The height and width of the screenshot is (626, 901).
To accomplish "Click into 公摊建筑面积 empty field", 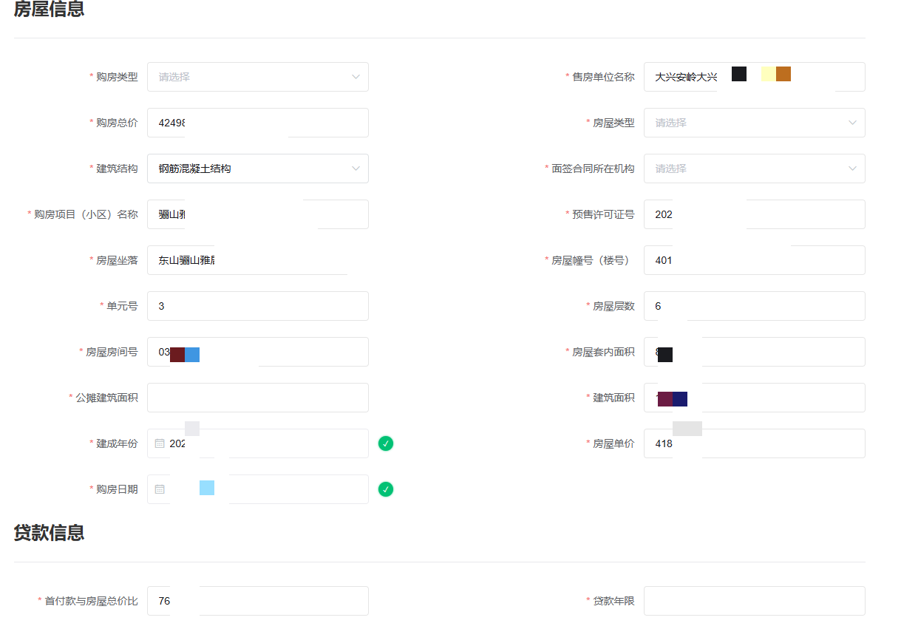I will (258, 398).
